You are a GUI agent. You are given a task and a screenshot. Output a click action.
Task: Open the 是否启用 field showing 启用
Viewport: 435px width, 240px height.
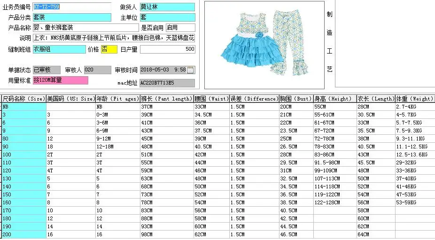click(180, 28)
